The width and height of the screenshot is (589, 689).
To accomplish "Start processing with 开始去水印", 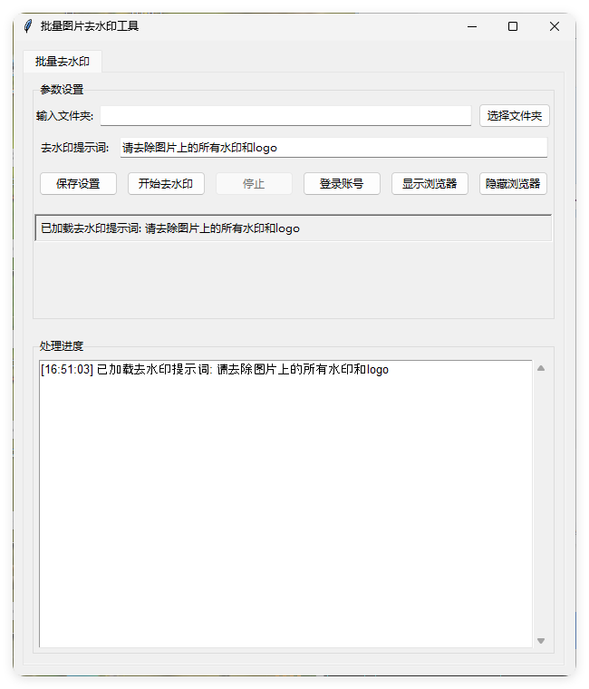I will pos(166,183).
